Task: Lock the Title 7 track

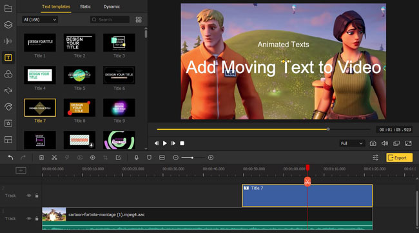Action: [37, 196]
